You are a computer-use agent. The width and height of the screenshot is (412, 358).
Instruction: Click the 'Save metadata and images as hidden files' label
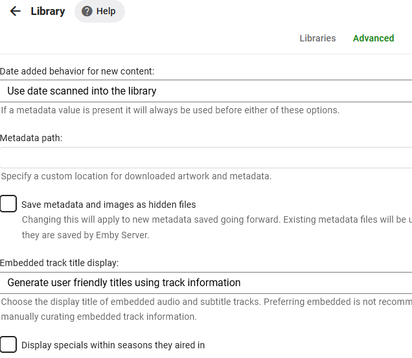[x=108, y=205]
